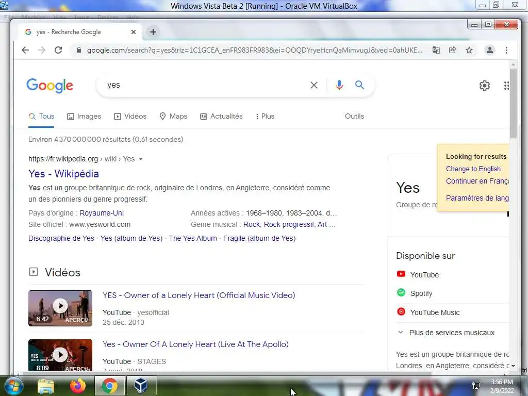The width and height of the screenshot is (528, 396).
Task: Click the forward navigation arrow
Action: pos(41,50)
